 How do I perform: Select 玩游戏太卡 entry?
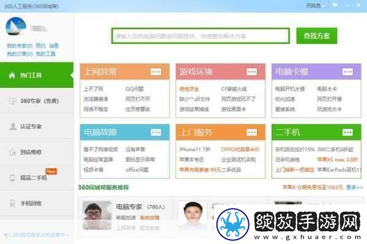pyautogui.click(x=329, y=109)
